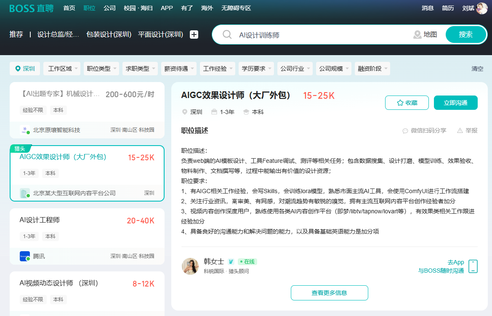The image size is (492, 316).
Task: Open 消息 in top bar
Action: click(x=428, y=8)
